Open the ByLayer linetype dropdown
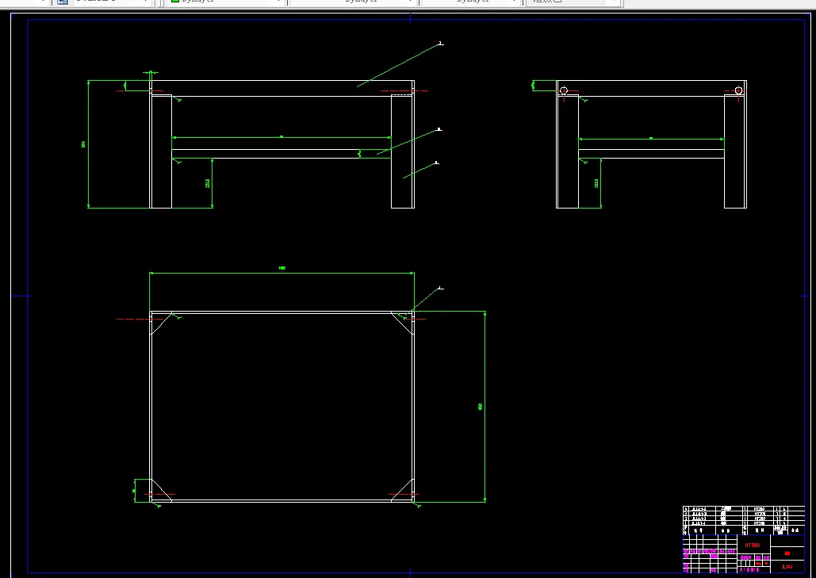This screenshot has height=578, width=816. click(354, 2)
